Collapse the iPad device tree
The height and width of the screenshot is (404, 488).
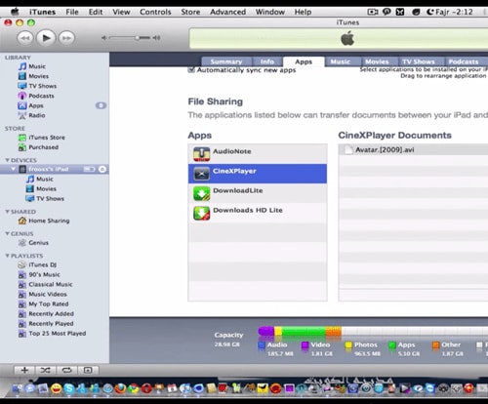[14, 169]
